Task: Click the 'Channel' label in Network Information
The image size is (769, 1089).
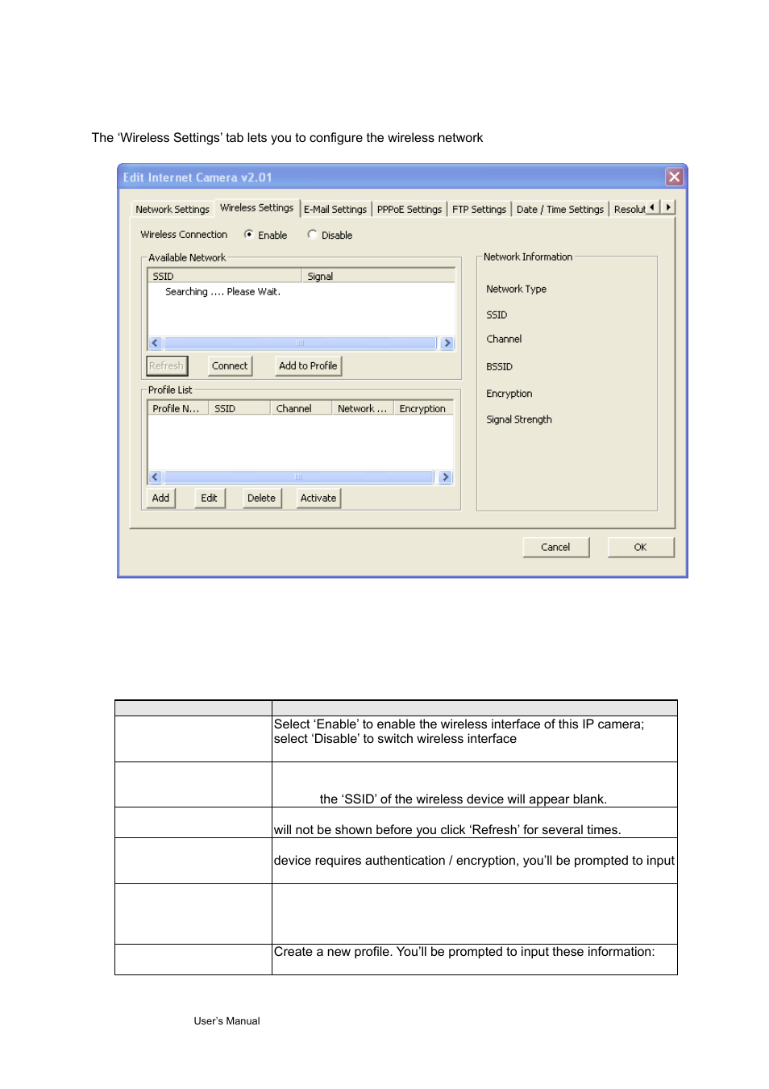Action: coord(505,339)
